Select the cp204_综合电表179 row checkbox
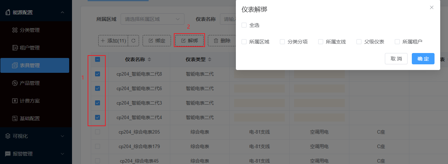 pyautogui.click(x=98, y=146)
